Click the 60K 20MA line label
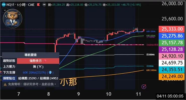Screen dimensions: 186x100 (151, 31)
